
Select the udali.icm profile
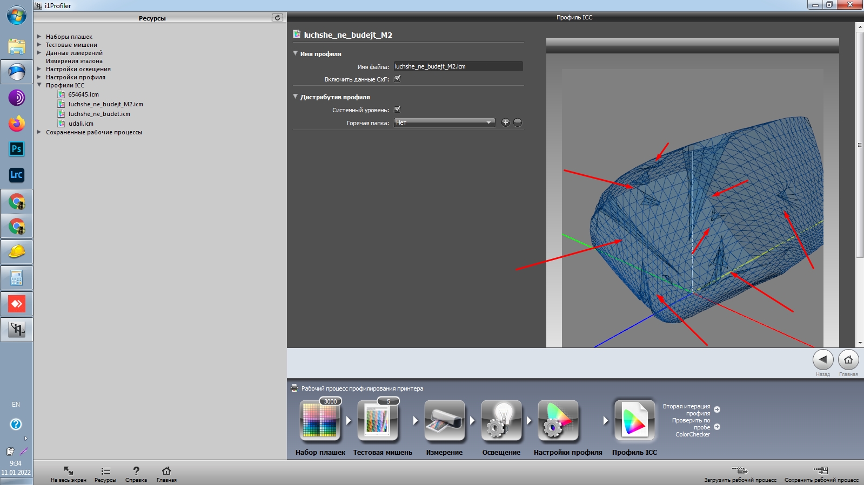(81, 124)
